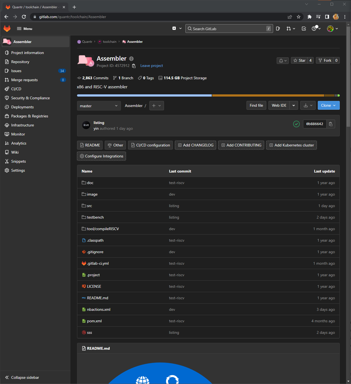Viewport: 351px width, 384px height.
Task: Click the orange segment of language bar
Action: [x=268, y=95]
